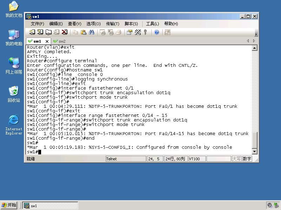The image size is (281, 210).
Task: Click the grayed Reconnect icon
Action: click(57, 32)
